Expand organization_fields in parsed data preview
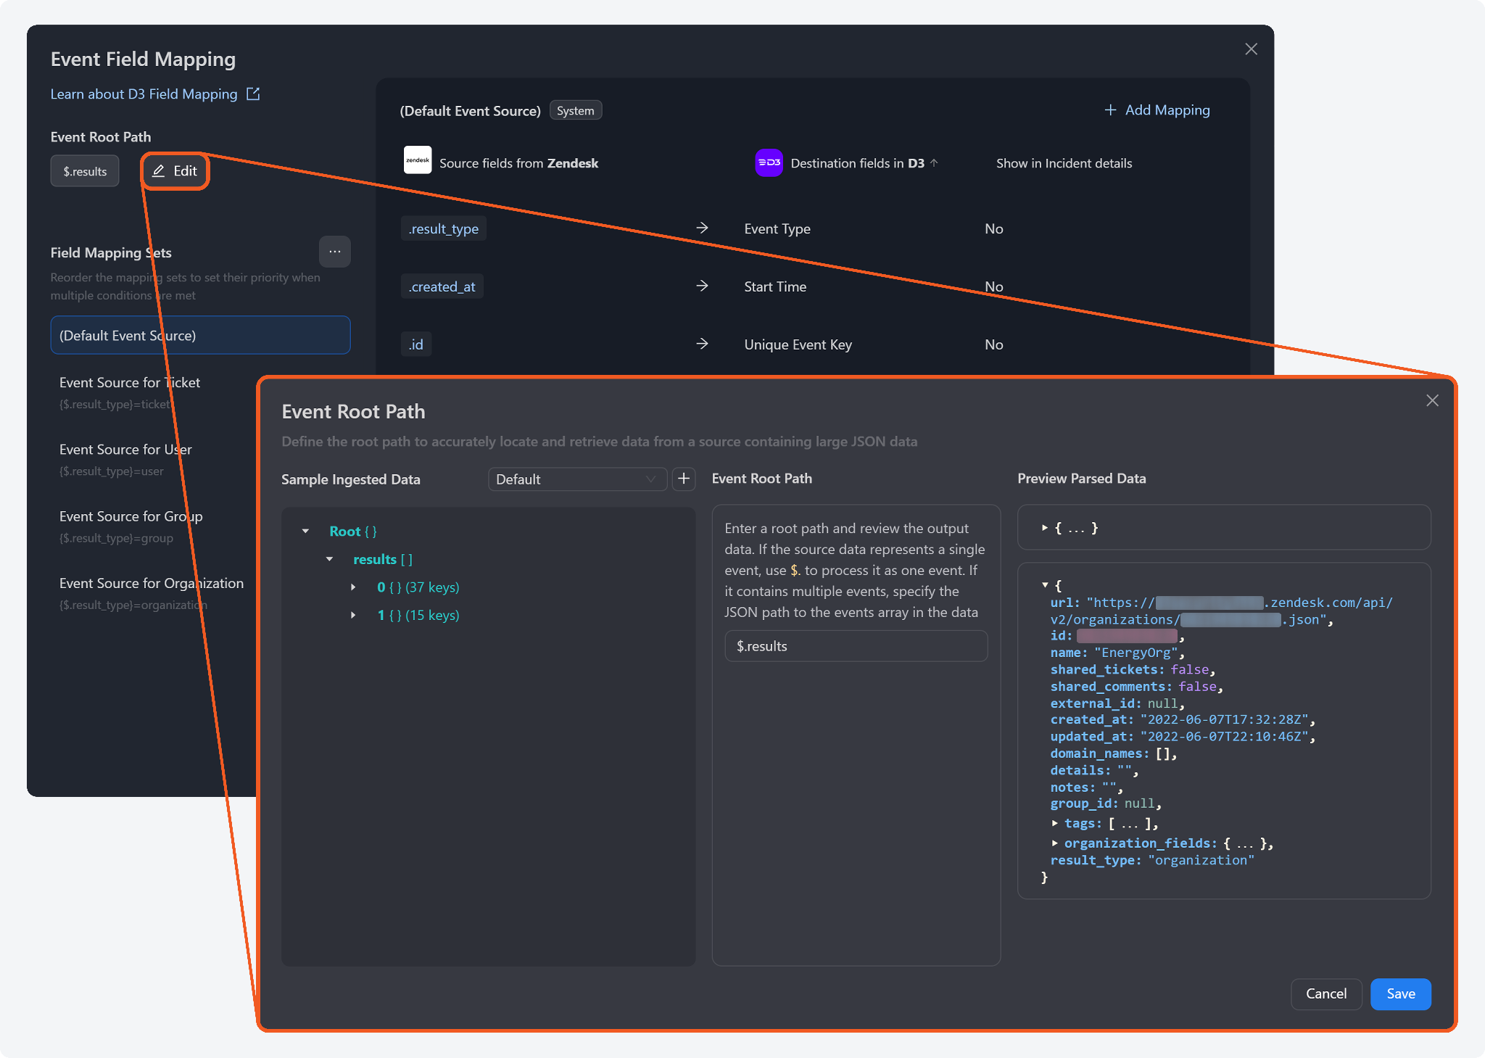 [1055, 843]
